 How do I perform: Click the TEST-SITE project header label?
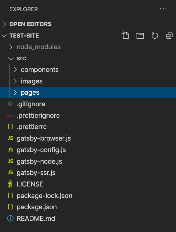click(x=24, y=35)
